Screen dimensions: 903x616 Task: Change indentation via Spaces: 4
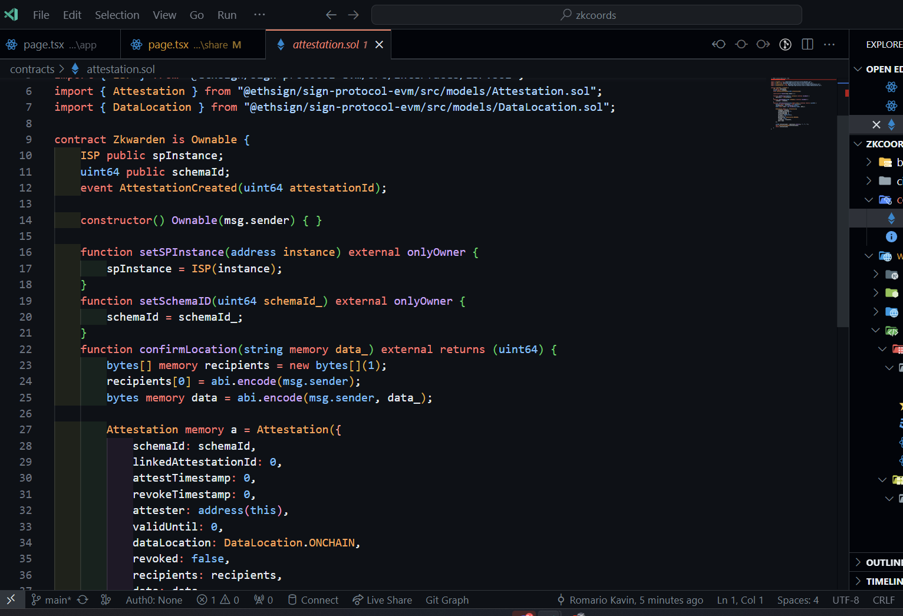click(x=798, y=600)
